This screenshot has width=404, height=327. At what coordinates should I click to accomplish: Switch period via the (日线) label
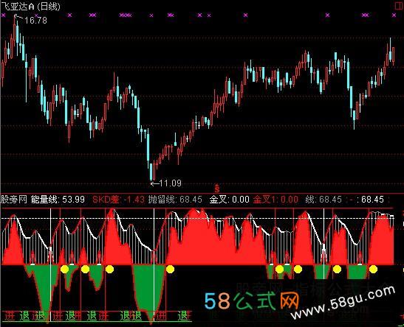[x=49, y=6]
